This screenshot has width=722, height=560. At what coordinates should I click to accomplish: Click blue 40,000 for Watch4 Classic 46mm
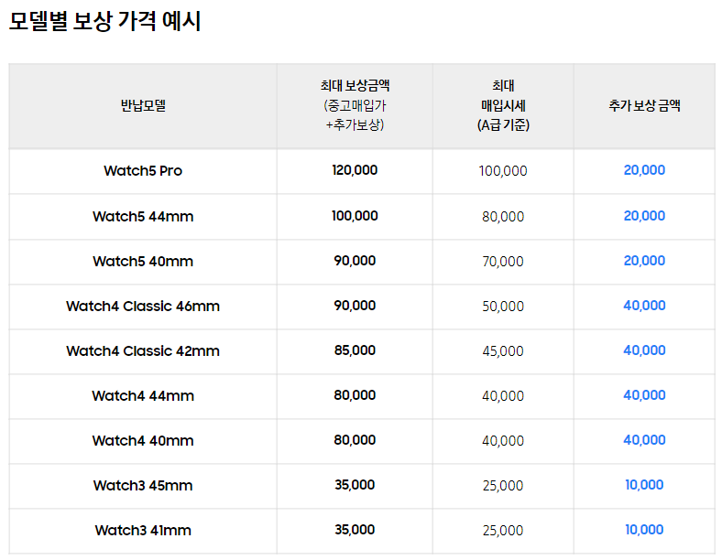pyautogui.click(x=644, y=306)
